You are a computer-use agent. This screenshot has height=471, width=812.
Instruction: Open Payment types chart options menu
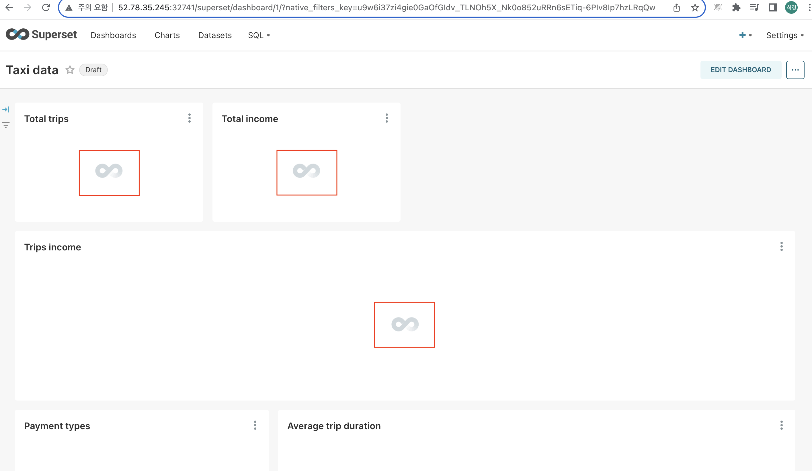[x=255, y=425]
